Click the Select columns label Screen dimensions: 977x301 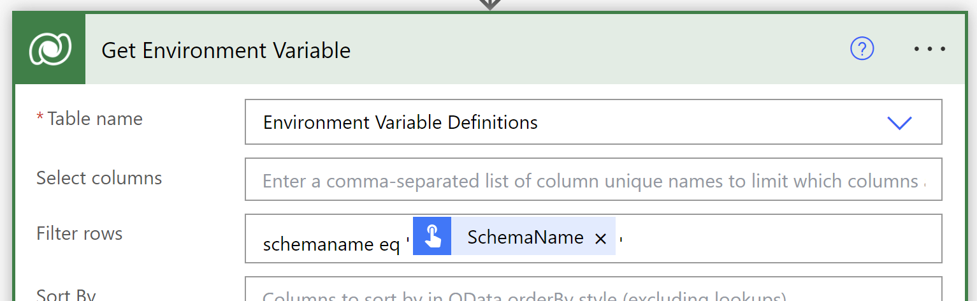tap(99, 177)
